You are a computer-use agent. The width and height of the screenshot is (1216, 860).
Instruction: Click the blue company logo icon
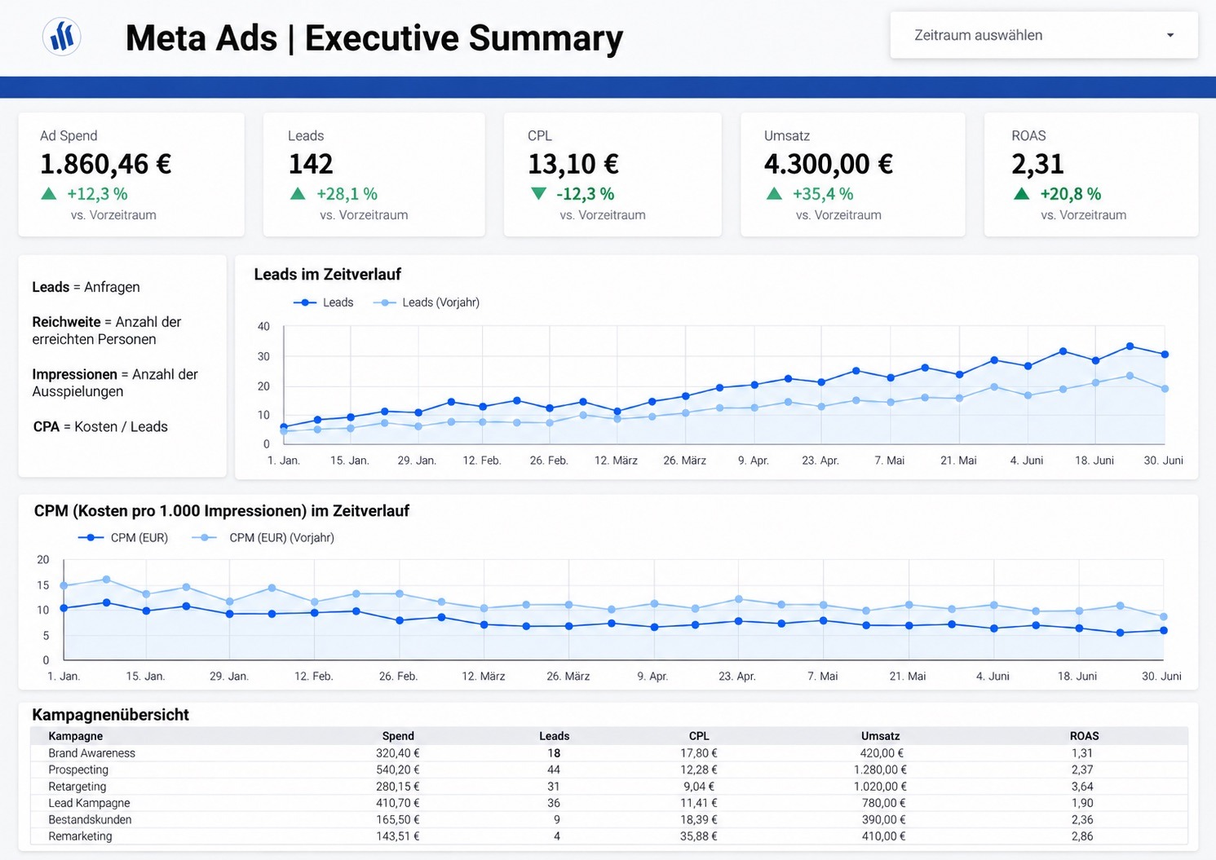pos(61,36)
